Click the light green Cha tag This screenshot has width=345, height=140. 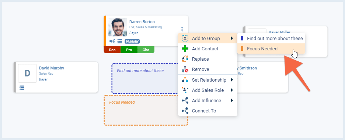[146, 50]
